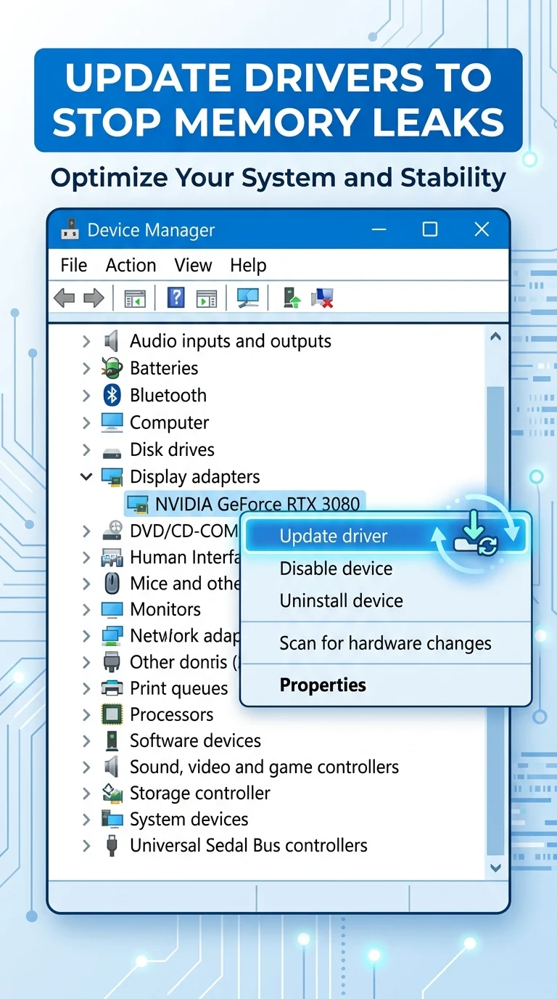
Task: Click the Processors chip icon
Action: tap(112, 714)
